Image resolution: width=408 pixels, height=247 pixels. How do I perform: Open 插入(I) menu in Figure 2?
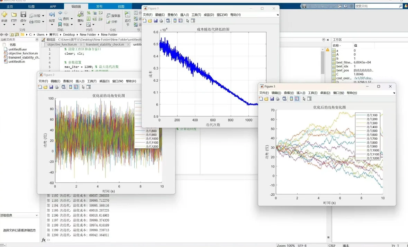(x=80, y=81)
